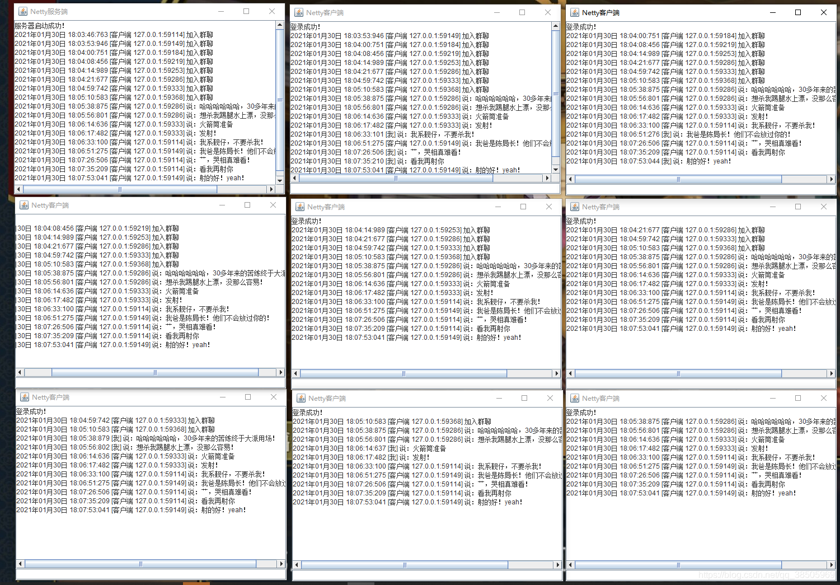Click the 18:07:35:210 [我] 说 看我再射你 line
Viewport: 840px width, 585px height.
click(367, 161)
